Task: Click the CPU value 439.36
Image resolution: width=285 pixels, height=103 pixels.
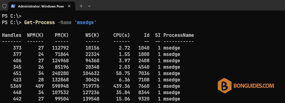Action: coord(122,86)
